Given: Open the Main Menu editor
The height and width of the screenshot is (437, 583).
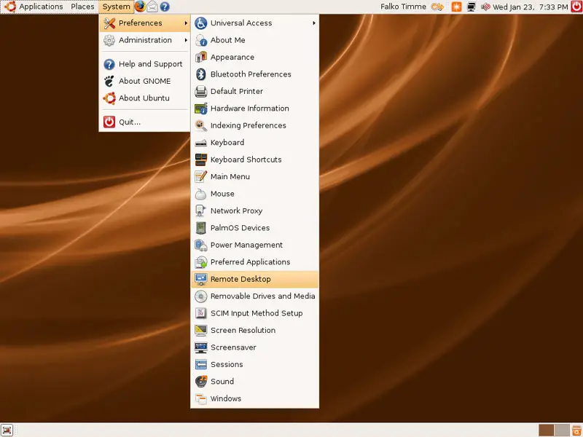Looking at the screenshot, I should (x=254, y=177).
